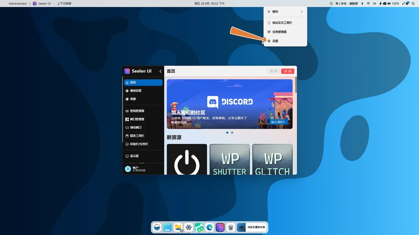Click the settings window vertical scrollbar
Screen dimensions: 419x235
(x=296, y=85)
